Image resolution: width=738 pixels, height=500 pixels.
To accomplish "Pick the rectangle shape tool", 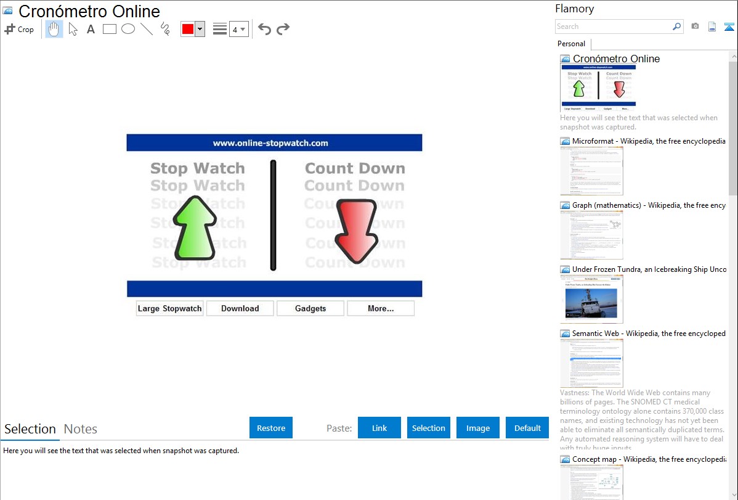I will click(109, 29).
